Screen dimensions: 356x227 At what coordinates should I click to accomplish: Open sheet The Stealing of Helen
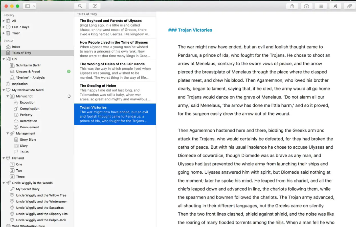[x=115, y=93]
